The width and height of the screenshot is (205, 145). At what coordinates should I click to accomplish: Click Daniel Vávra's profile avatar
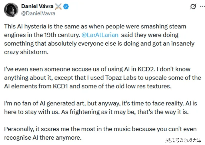tap(11, 10)
